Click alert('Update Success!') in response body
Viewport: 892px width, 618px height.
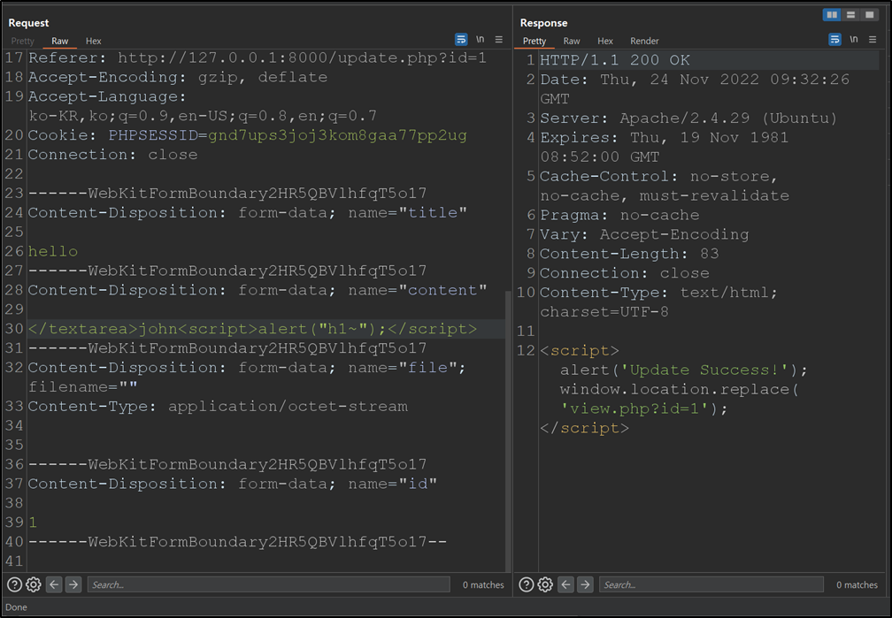684,370
